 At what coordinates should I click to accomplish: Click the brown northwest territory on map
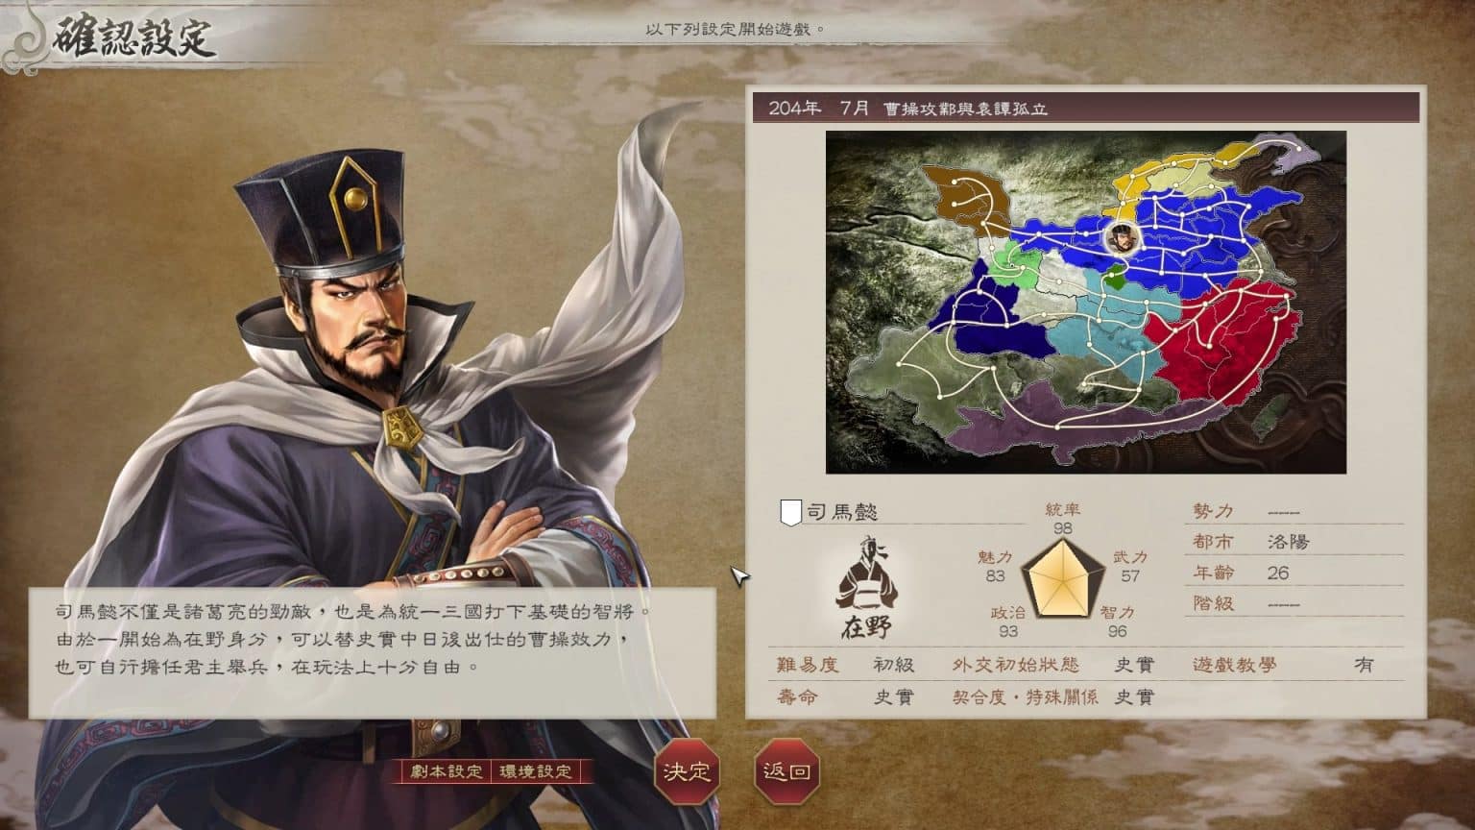coord(968,197)
